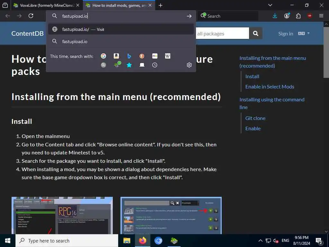The width and height of the screenshot is (329, 247).
Task: Search this time with Amazon
Action: pyautogui.click(x=116, y=56)
